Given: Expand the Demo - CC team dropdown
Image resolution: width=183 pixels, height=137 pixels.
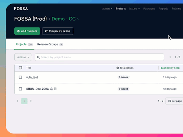Looking at the screenshot, I should [x=65, y=19].
